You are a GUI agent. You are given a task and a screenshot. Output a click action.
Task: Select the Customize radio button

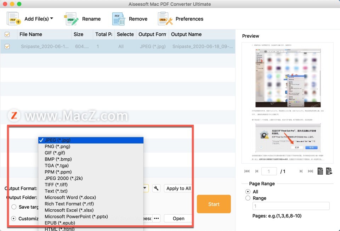13,218
